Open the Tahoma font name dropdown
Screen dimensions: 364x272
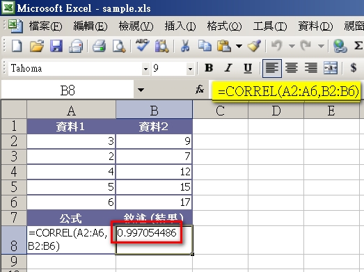145,69
